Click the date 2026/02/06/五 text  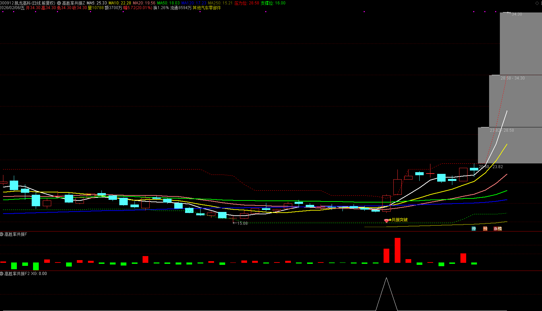click(x=12, y=8)
